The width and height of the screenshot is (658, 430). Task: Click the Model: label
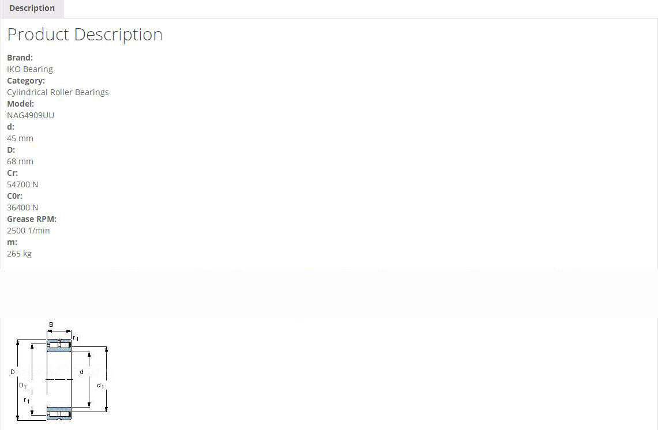pos(20,104)
